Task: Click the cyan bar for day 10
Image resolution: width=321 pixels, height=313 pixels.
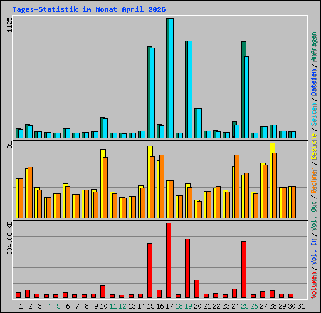Action: click(x=105, y=128)
